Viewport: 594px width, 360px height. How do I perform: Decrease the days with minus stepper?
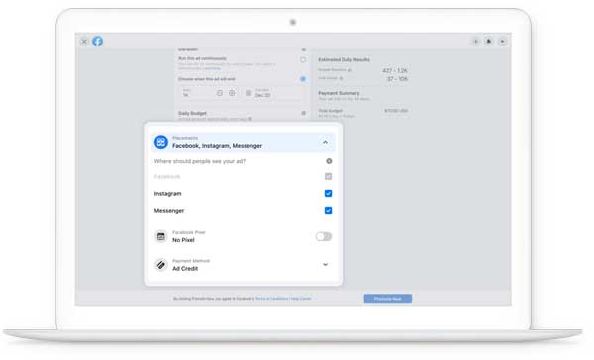click(x=220, y=93)
